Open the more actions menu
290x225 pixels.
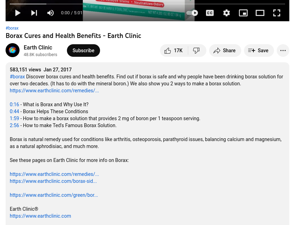click(283, 51)
